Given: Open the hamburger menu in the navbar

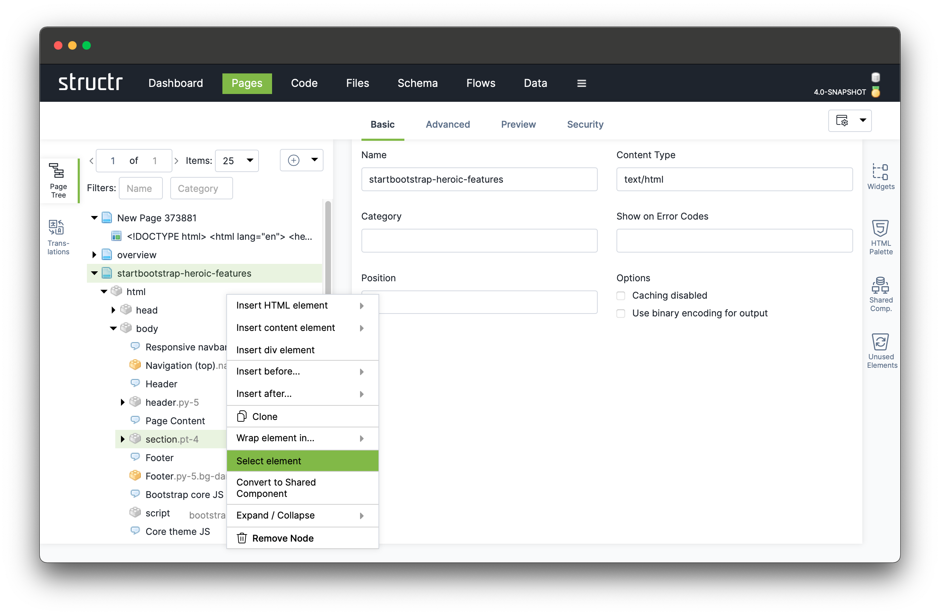Looking at the screenshot, I should coord(581,83).
